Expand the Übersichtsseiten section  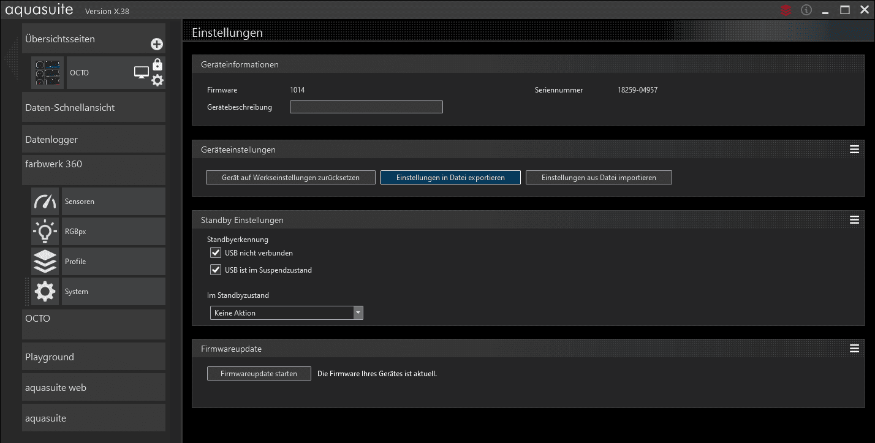94,39
